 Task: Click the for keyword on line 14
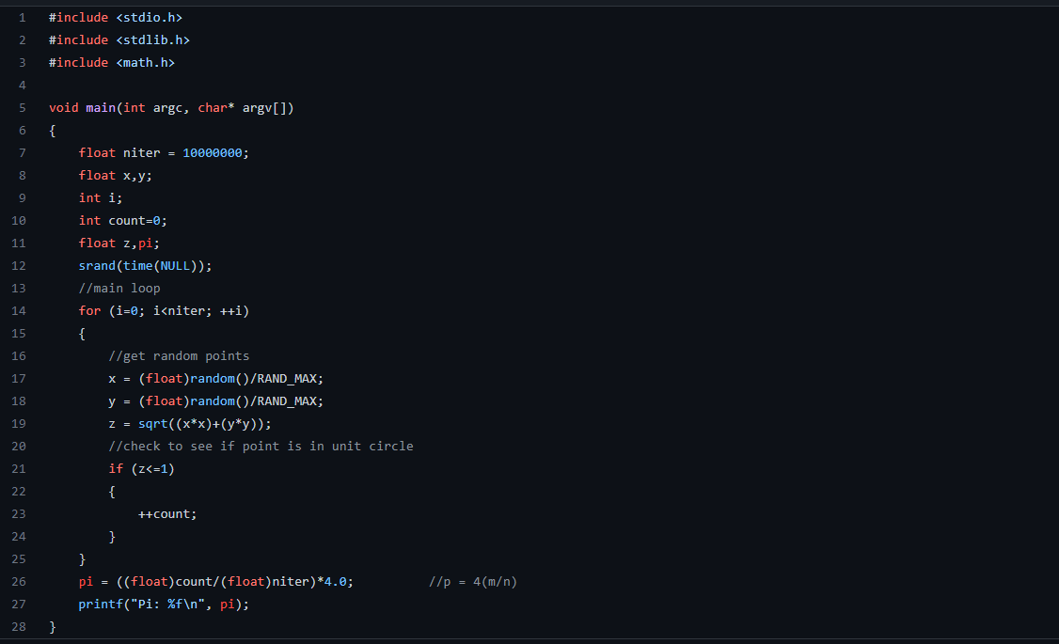(x=88, y=310)
